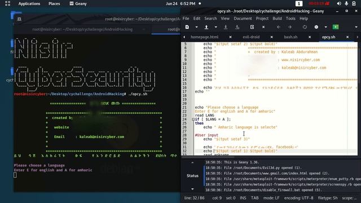
Task: Click the volume speaker icon
Action: (339, 3)
